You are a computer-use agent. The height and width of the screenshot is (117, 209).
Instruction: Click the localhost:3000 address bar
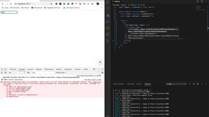32,4
